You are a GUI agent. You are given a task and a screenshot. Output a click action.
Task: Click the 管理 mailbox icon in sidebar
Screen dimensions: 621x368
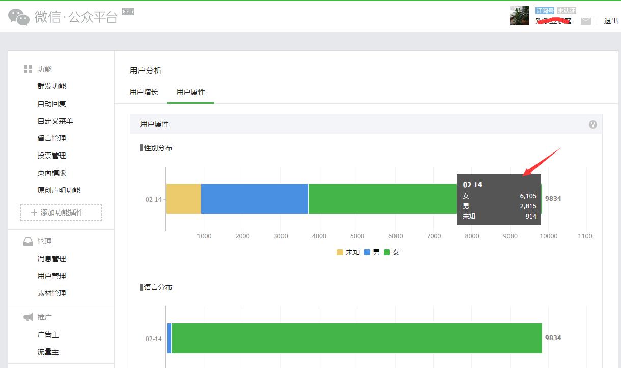tap(28, 241)
